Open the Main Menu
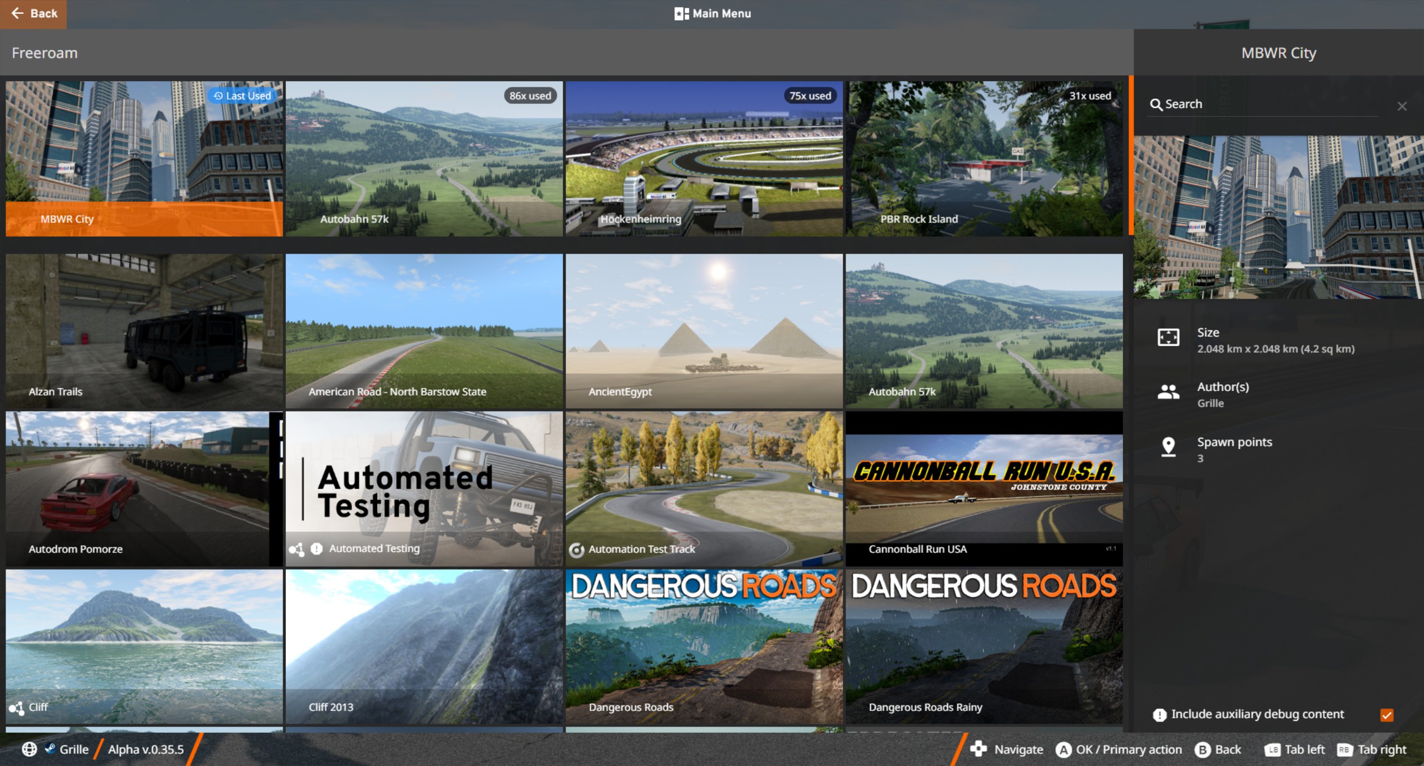Image resolution: width=1424 pixels, height=766 pixels. 712,13
